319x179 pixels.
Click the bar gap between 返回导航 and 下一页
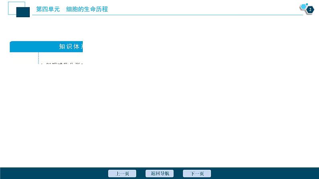click(x=178, y=173)
